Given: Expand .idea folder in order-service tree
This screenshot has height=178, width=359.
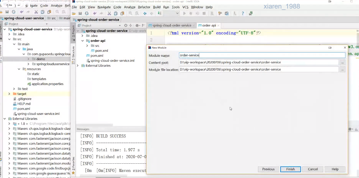Looking at the screenshot, I should [x=83, y=36].
